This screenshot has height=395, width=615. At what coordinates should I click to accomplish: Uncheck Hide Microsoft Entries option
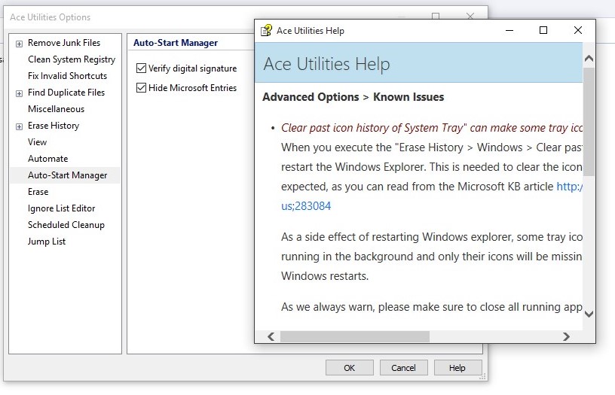(141, 88)
